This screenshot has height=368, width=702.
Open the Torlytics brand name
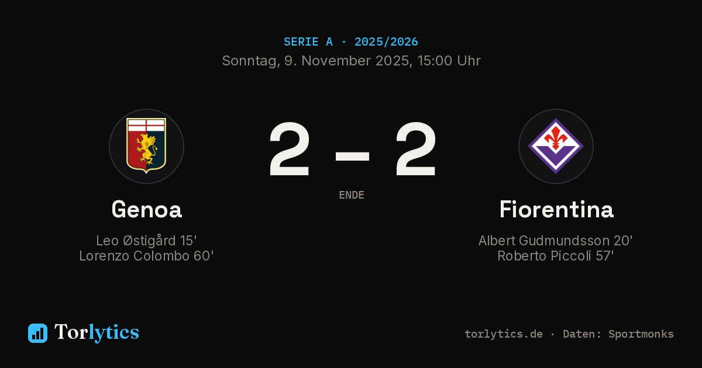pyautogui.click(x=97, y=332)
